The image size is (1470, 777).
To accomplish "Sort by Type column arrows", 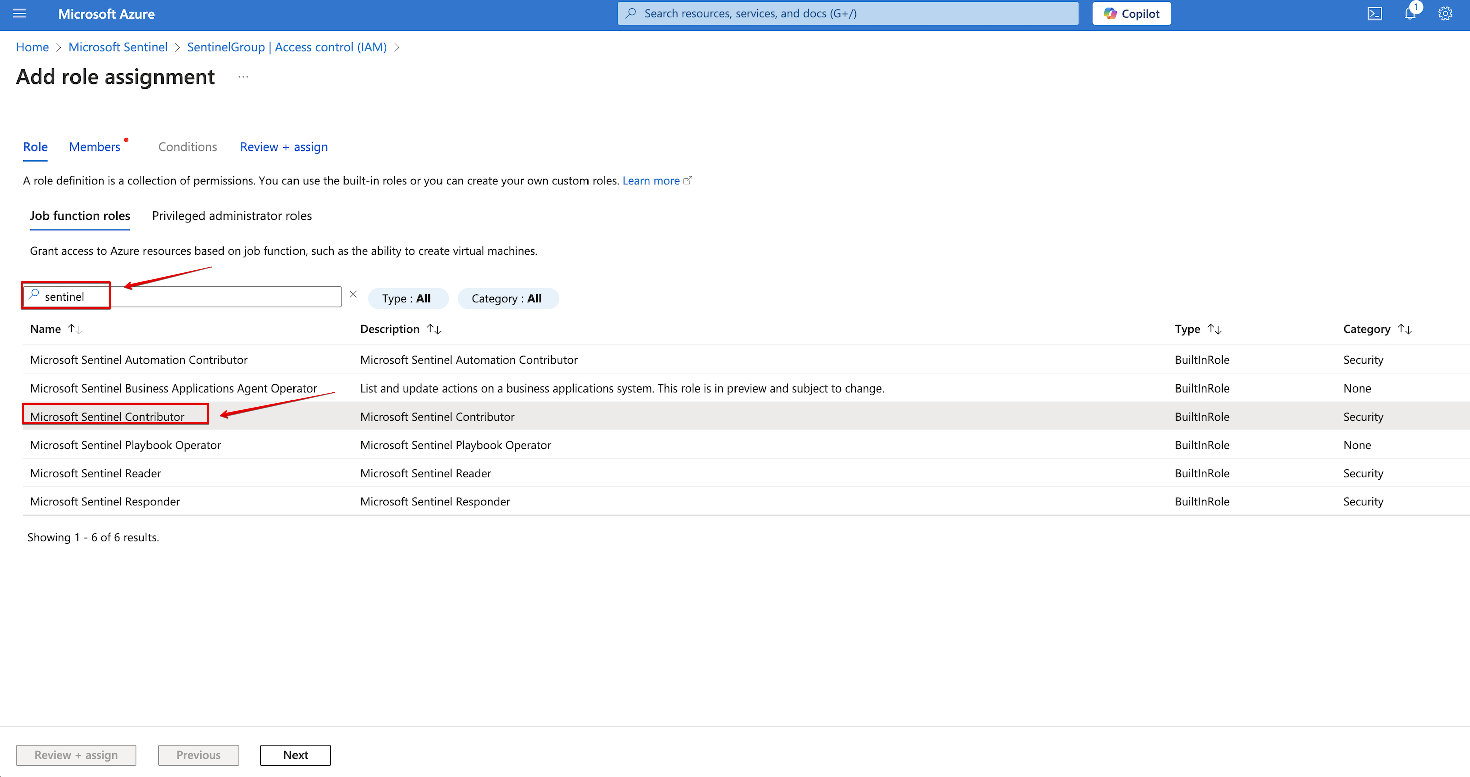I will pos(1214,329).
